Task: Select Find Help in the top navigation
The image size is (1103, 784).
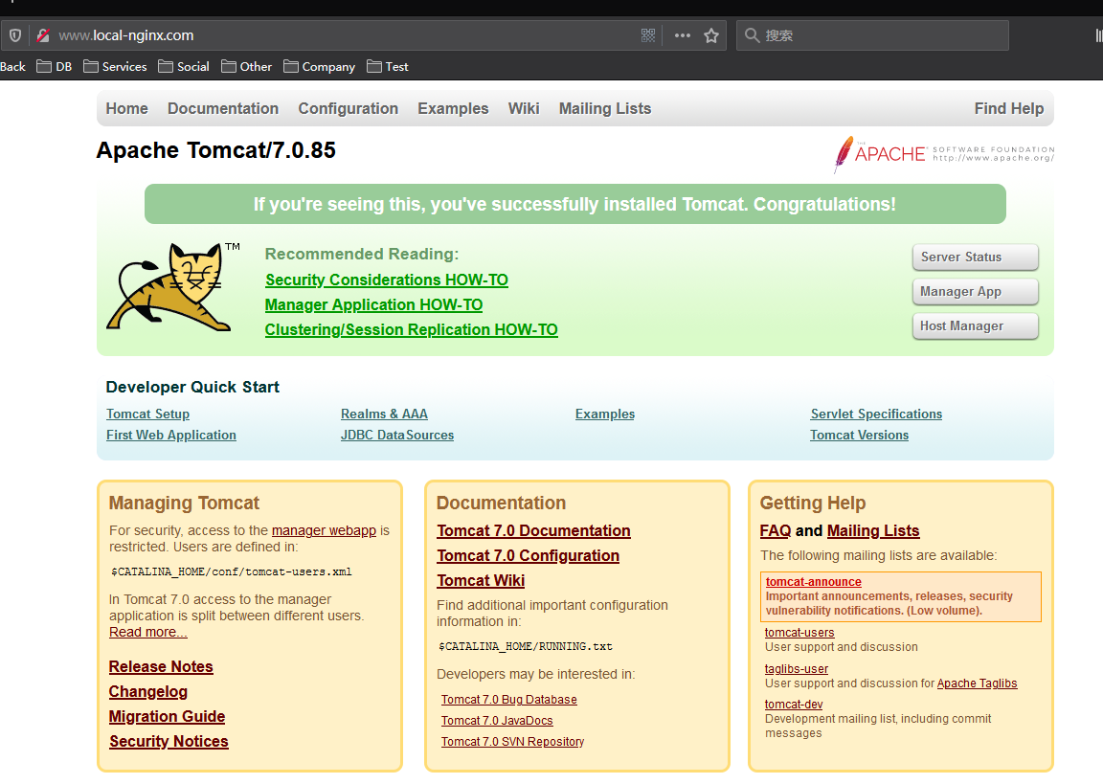Action: click(1008, 109)
